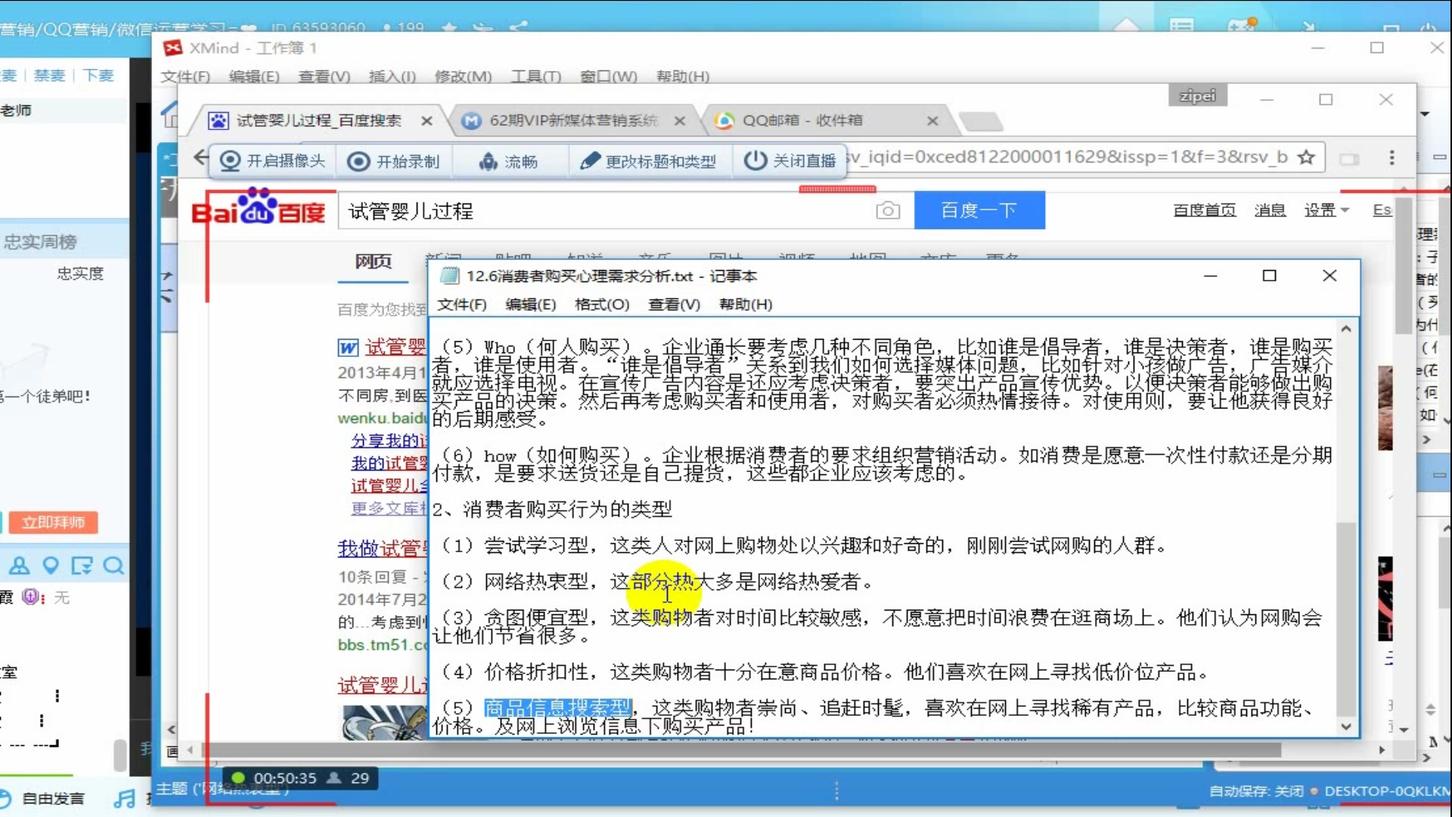The width and height of the screenshot is (1452, 817).
Task: Click the browser page scrollbar thumb
Action: 1404,265
